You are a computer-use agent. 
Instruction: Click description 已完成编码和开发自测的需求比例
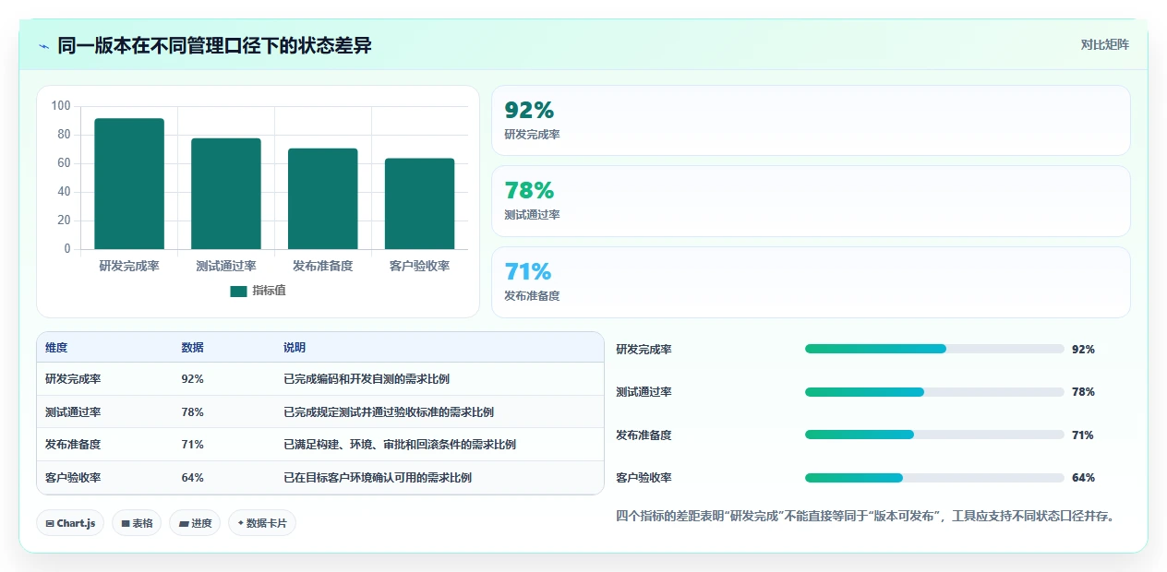(x=367, y=379)
